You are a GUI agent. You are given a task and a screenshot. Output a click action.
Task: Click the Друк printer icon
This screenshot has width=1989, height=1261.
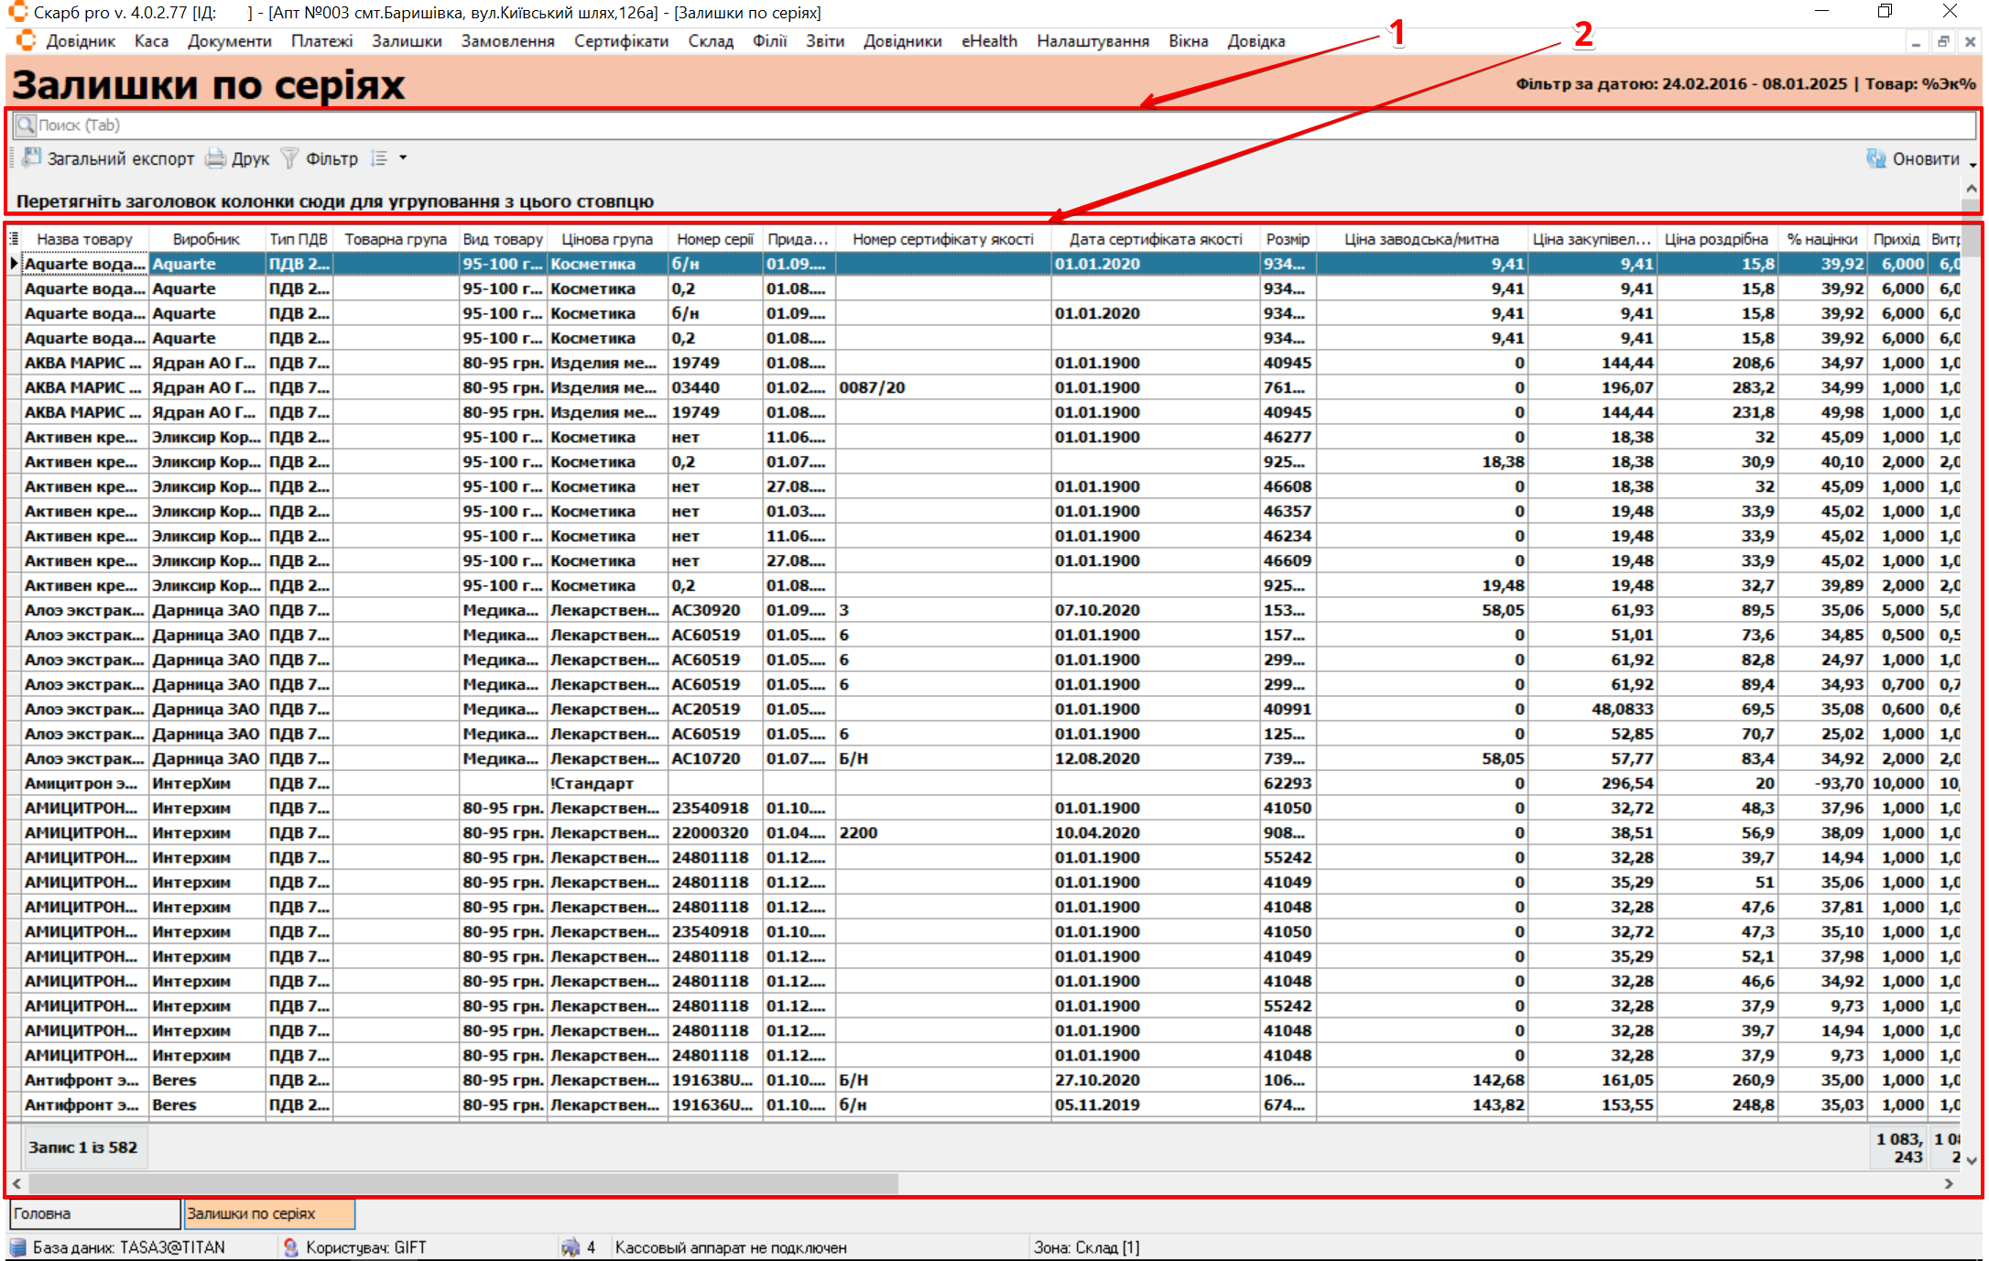[x=215, y=158]
